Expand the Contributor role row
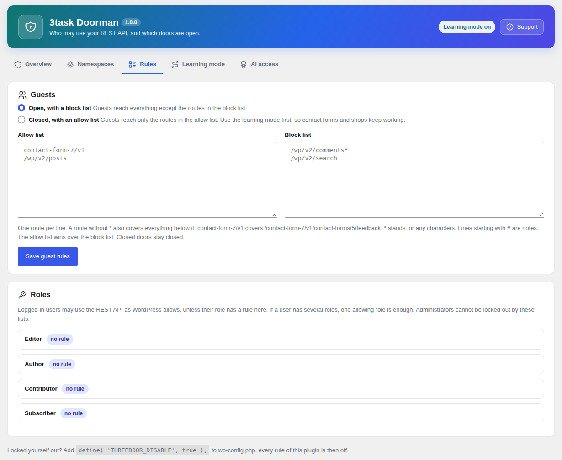562x460 pixels. (281, 389)
